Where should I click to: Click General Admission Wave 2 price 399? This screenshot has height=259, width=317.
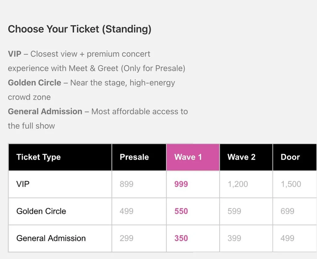pos(234,238)
